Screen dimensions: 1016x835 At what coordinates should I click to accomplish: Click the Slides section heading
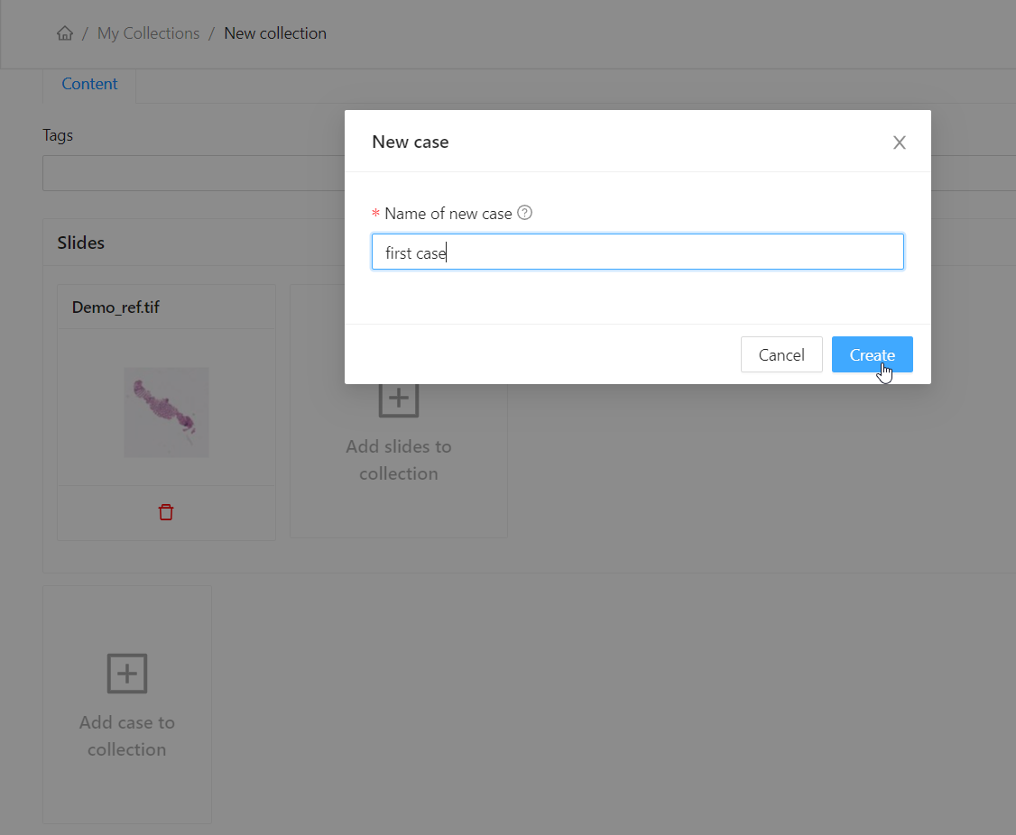click(x=81, y=243)
